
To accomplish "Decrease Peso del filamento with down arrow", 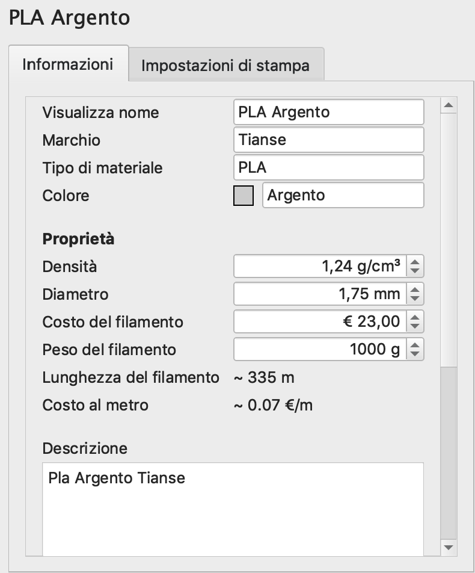I will click(x=415, y=355).
